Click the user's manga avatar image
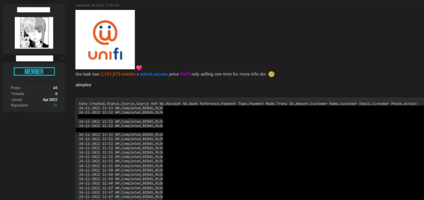The width and height of the screenshot is (424, 200). [34, 33]
